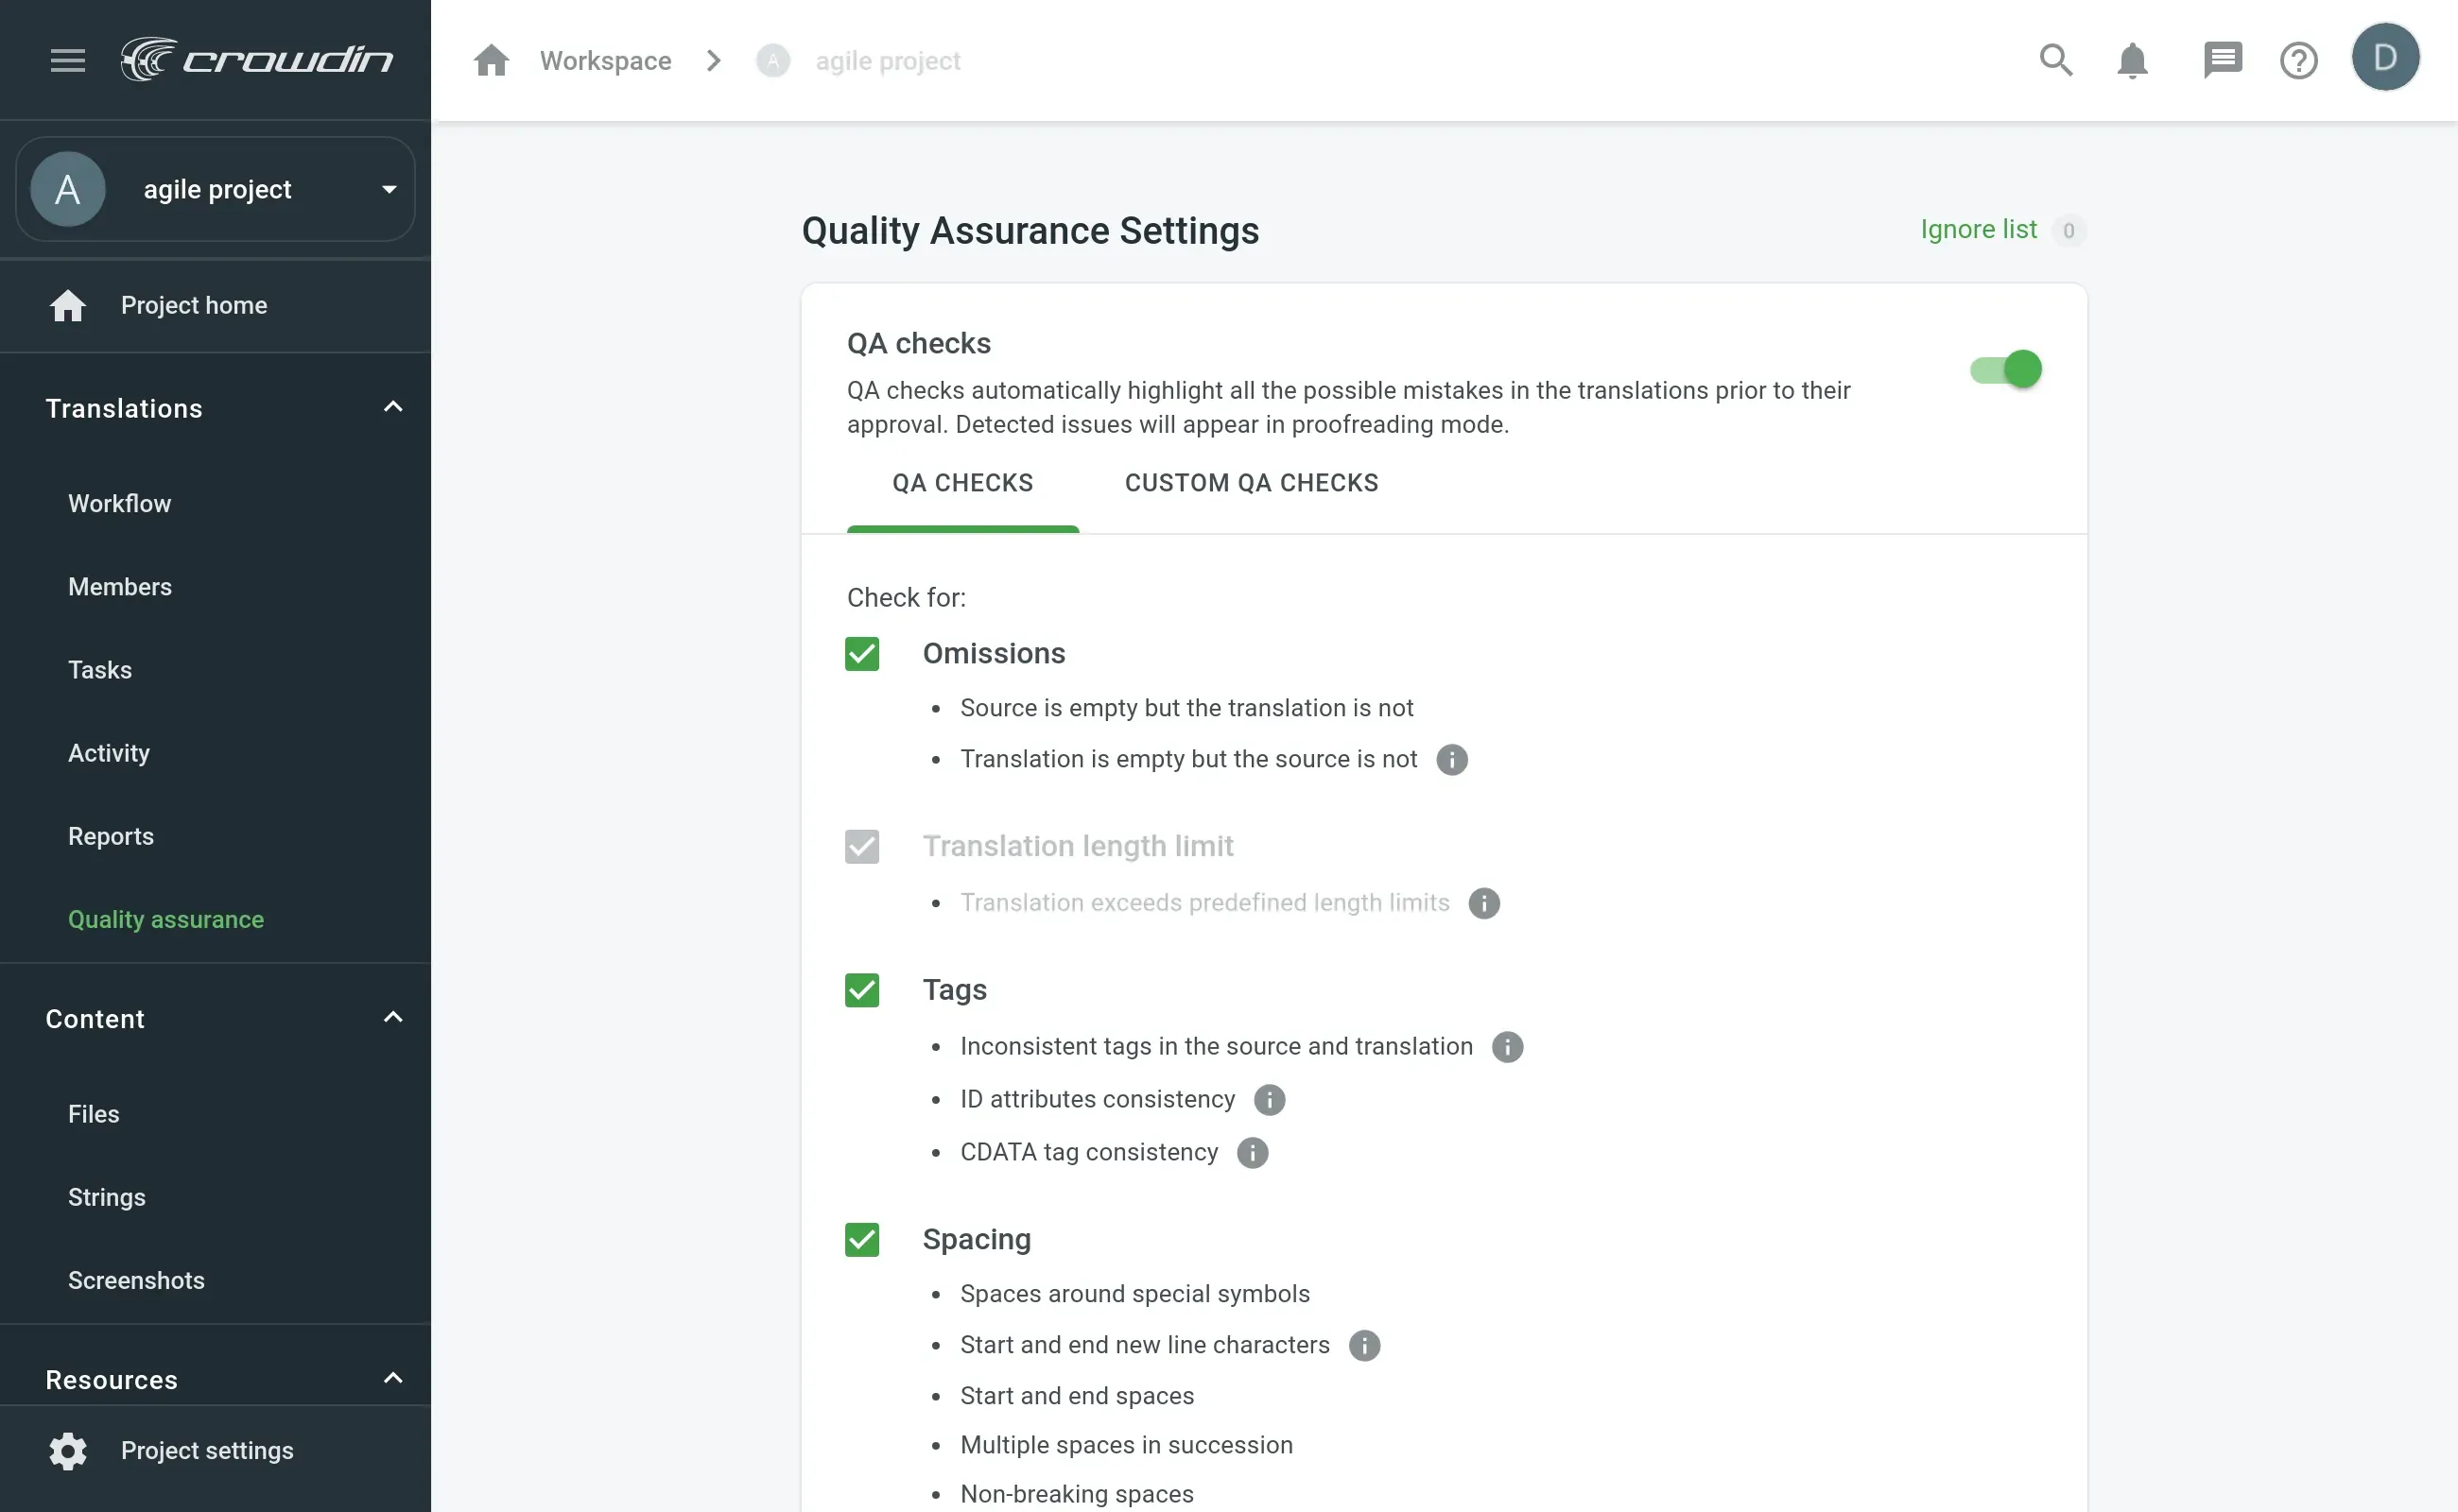Image resolution: width=2458 pixels, height=1512 pixels.
Task: Click the help question mark icon
Action: pyautogui.click(x=2298, y=61)
